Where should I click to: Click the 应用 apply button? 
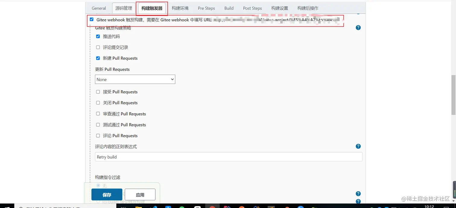(140, 195)
